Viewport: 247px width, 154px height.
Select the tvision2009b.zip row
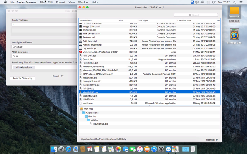coord(149,85)
